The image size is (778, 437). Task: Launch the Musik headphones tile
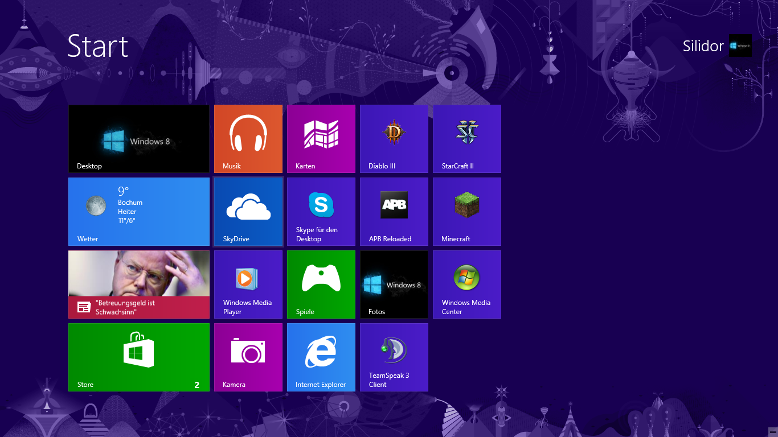[x=248, y=138]
